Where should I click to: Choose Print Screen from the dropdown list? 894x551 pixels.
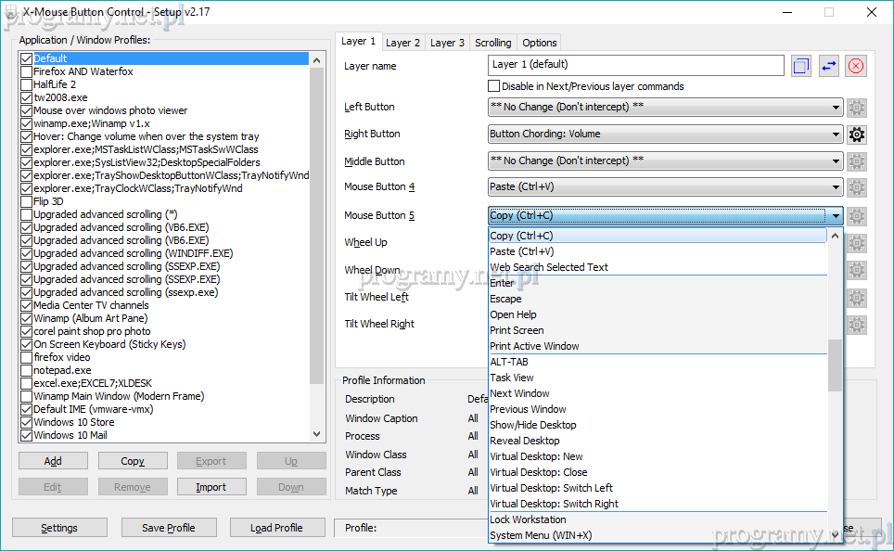[517, 330]
